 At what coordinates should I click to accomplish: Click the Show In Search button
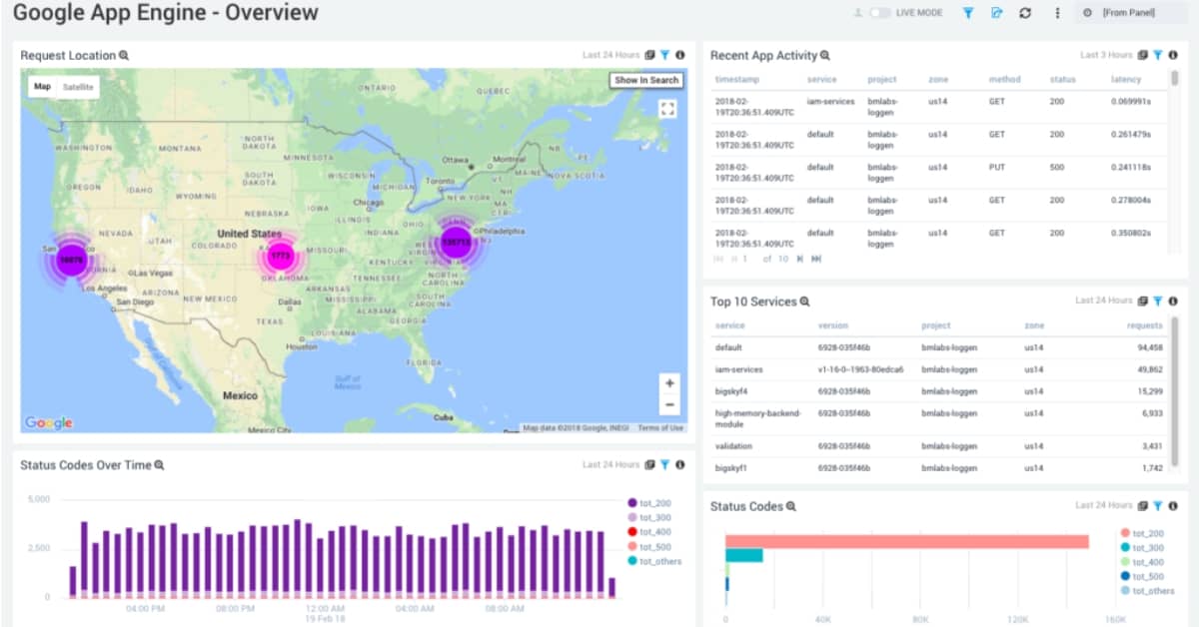pyautogui.click(x=646, y=80)
